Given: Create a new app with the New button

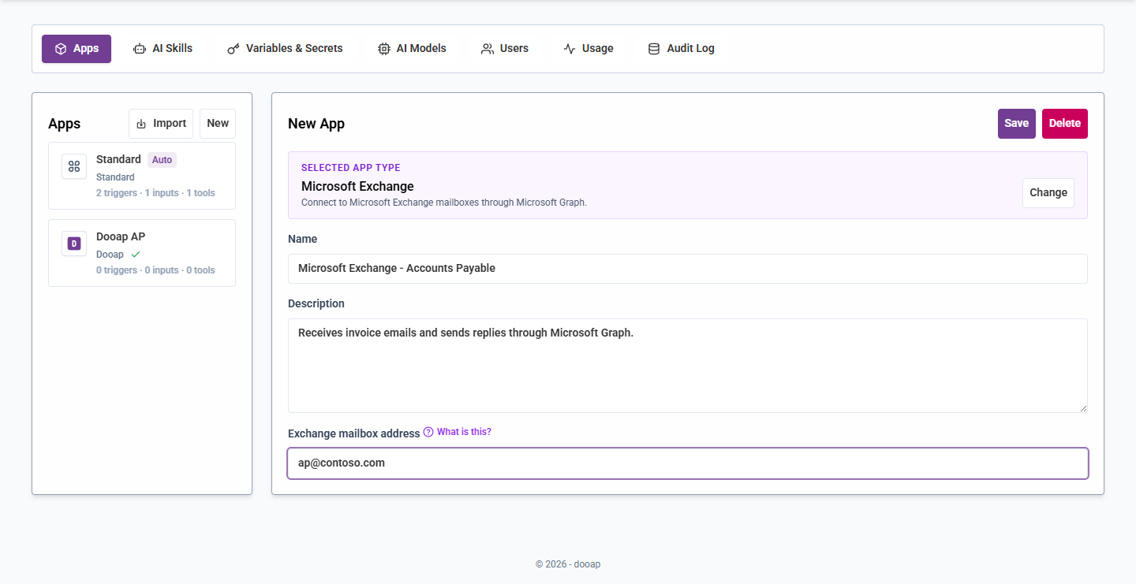Looking at the screenshot, I should [x=218, y=124].
